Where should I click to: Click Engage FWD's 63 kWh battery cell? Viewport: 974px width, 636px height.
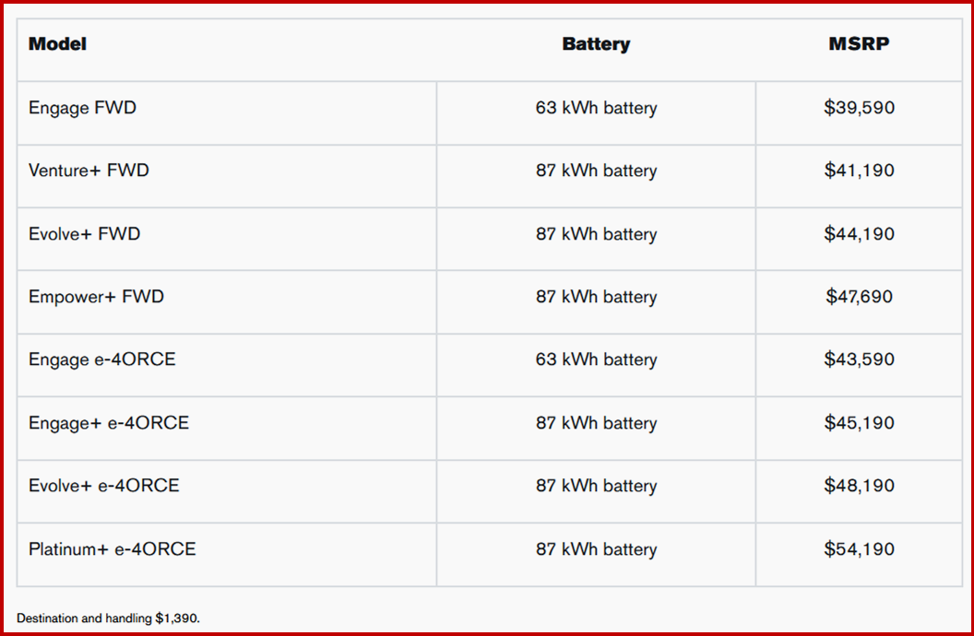click(596, 108)
